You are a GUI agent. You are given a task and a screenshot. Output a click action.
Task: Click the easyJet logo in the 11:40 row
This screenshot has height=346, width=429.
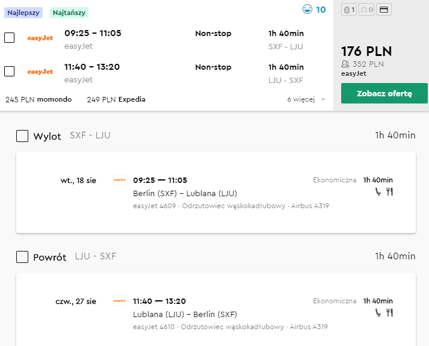coord(40,72)
